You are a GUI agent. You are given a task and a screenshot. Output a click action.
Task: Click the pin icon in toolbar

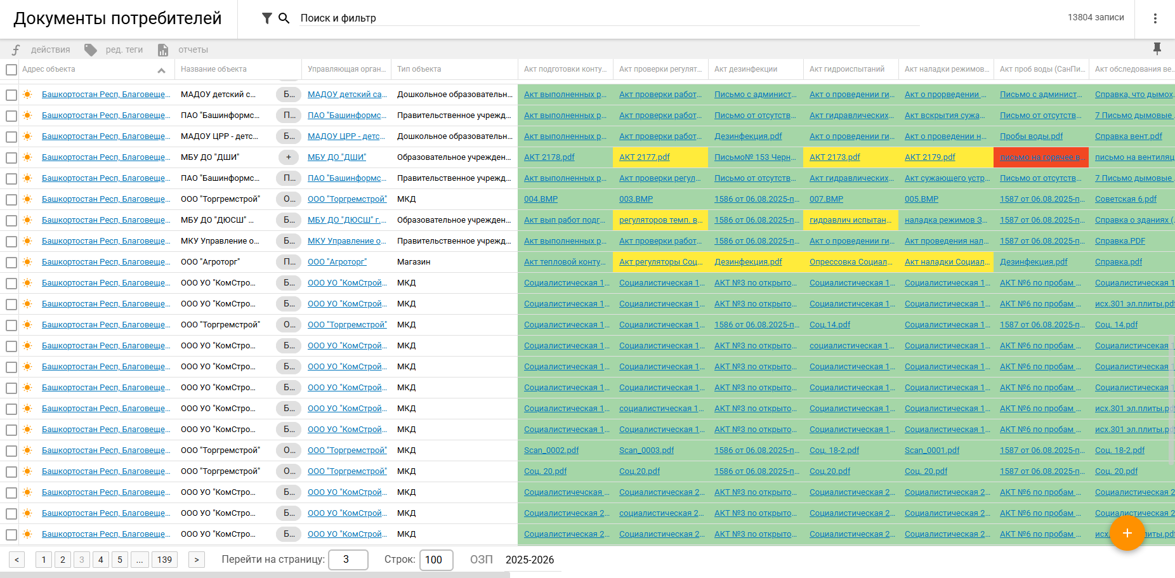point(1157,49)
